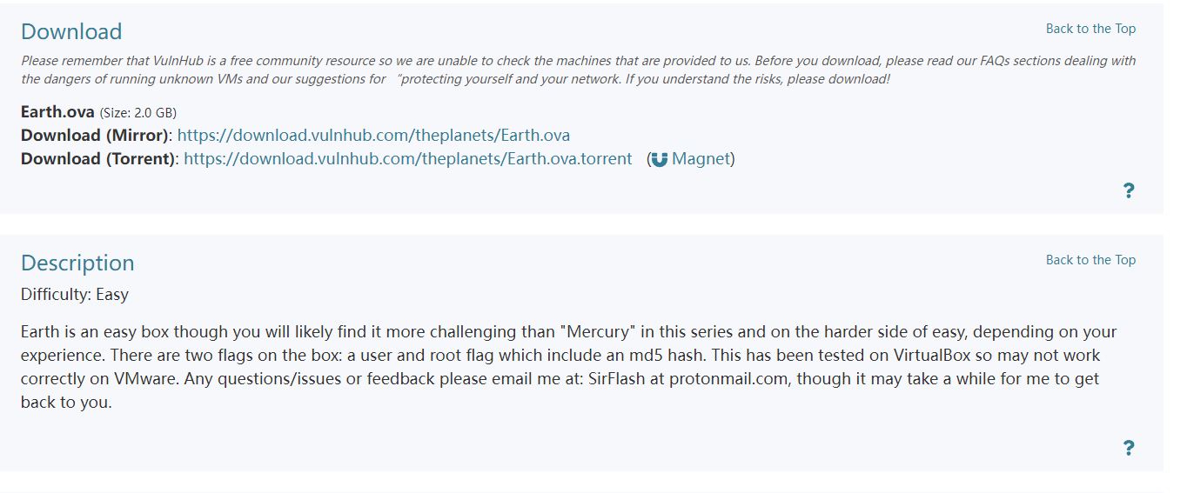The width and height of the screenshot is (1187, 493).
Task: Open the help question mark in Download section
Action: [x=1129, y=190]
